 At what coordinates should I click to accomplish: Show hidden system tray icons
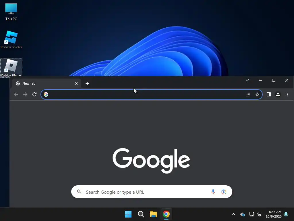pyautogui.click(x=233, y=214)
